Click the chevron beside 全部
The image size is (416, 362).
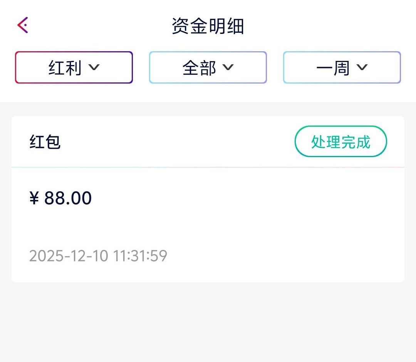[x=228, y=67]
